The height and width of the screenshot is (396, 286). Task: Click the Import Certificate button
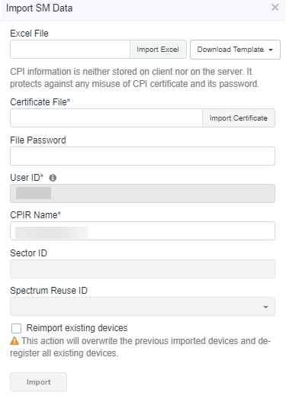pos(239,118)
